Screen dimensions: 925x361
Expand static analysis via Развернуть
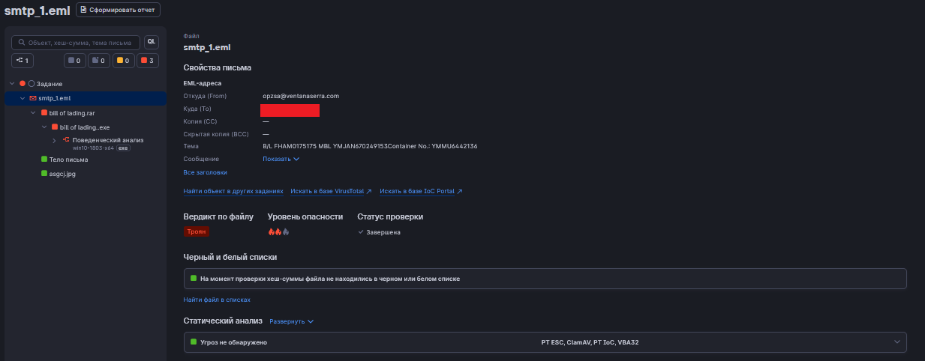pos(291,321)
